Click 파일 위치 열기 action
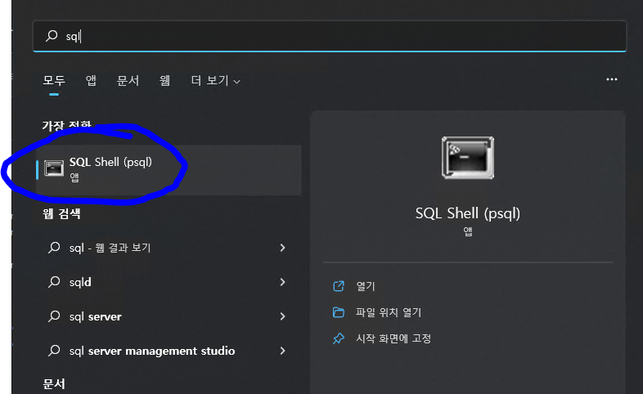 pyautogui.click(x=389, y=312)
